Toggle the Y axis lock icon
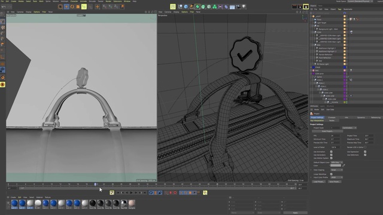The image size is (383, 215). tap(110, 7)
